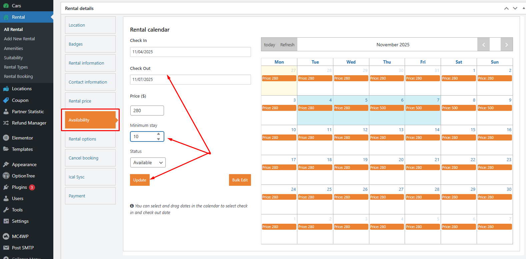Collapse the Rental details panel toggle arrow

pyautogui.click(x=524, y=8)
